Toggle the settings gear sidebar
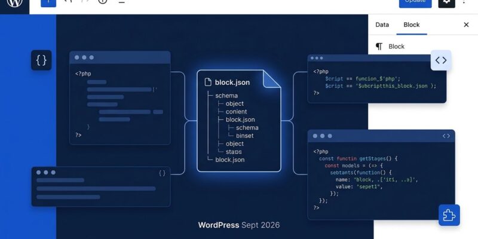Image resolution: width=478 pixels, height=239 pixels. click(446, 3)
